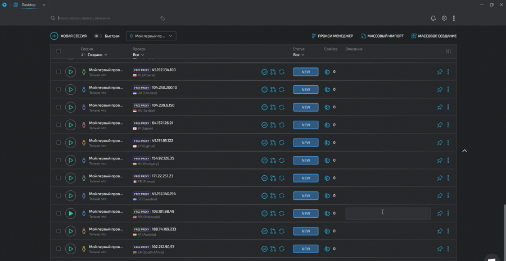506x261 pixels.
Task: Click the swap proxy icon in the Ukraine row
Action: pos(264,90)
